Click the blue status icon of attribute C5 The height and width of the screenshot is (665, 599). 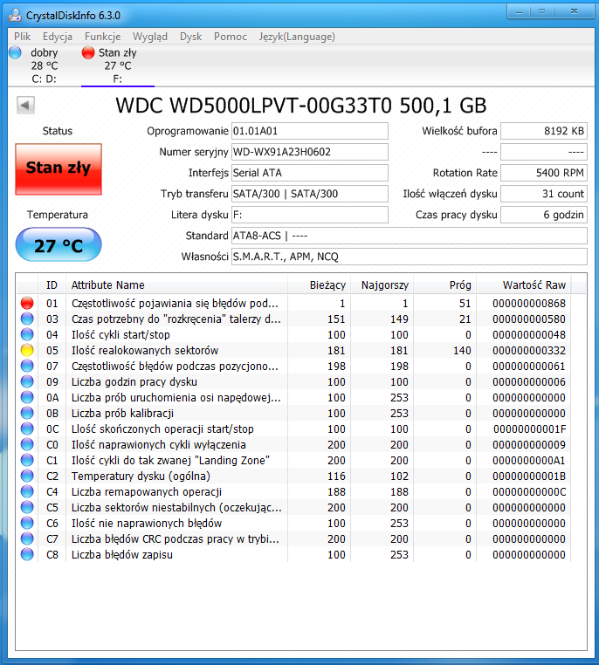click(x=27, y=507)
